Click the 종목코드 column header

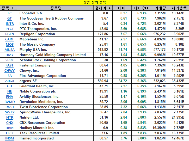click(9, 8)
